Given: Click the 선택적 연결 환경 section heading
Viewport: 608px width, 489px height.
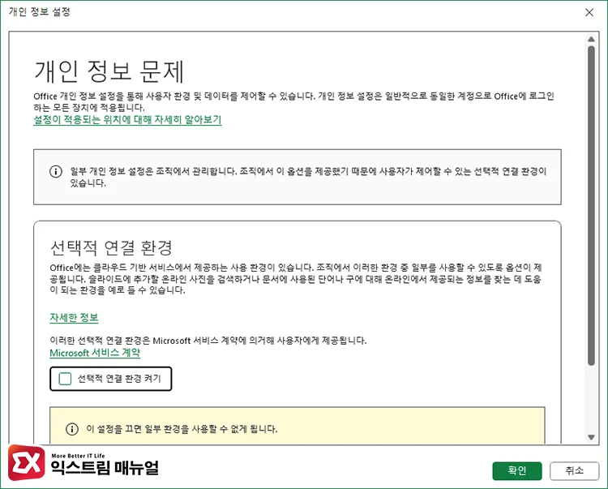Looking at the screenshot, I should (111, 247).
